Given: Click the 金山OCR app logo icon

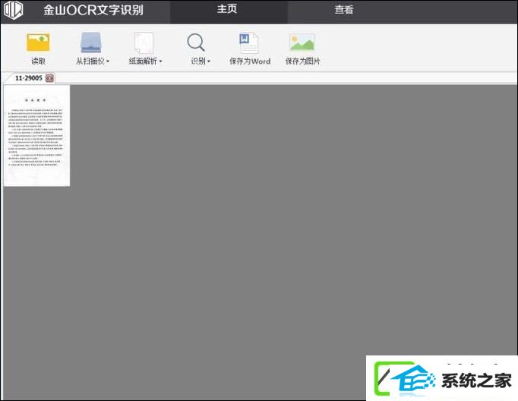Looking at the screenshot, I should [x=14, y=10].
